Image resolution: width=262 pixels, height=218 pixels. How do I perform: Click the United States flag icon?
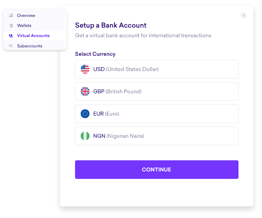point(85,69)
